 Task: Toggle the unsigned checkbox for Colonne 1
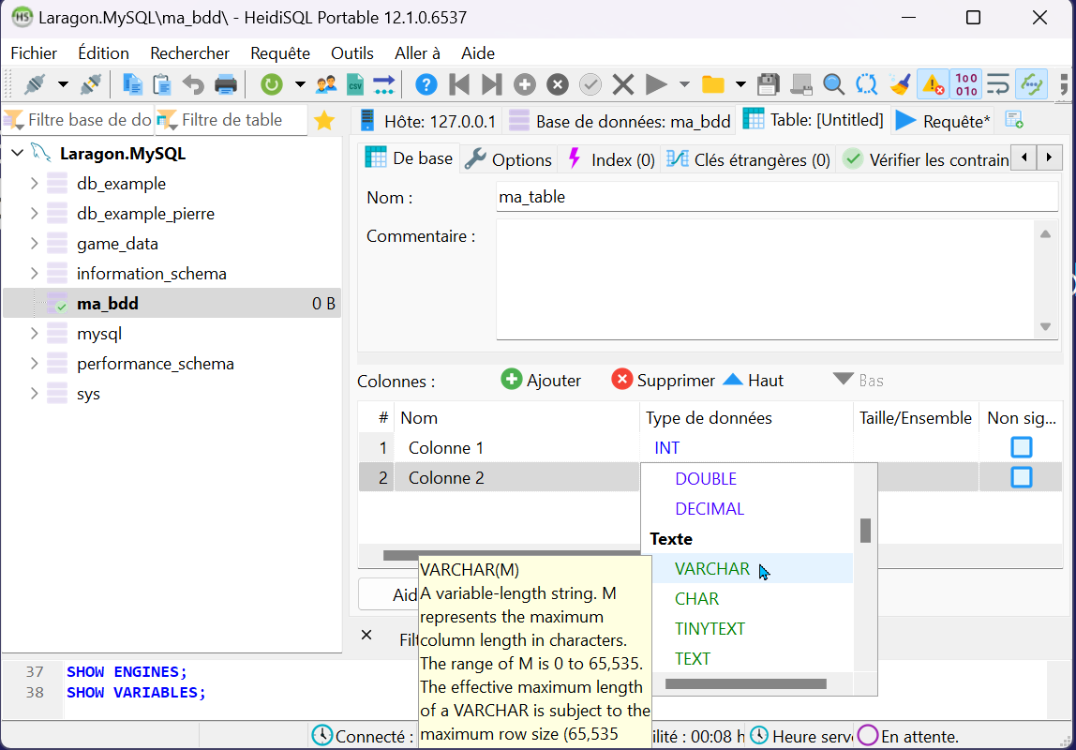coord(1021,447)
